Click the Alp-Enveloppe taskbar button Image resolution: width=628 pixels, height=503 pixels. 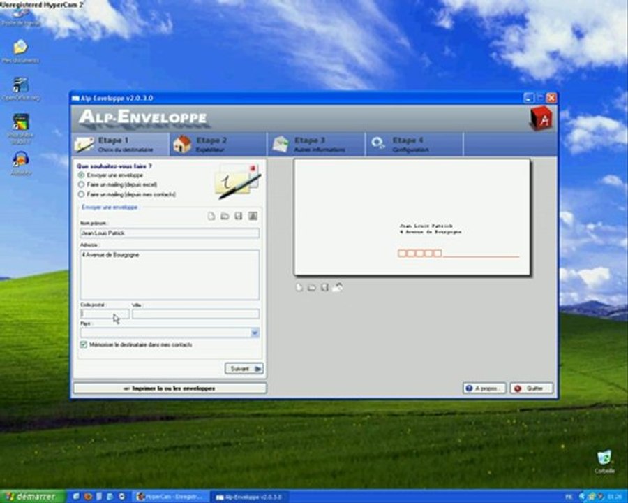tap(249, 497)
